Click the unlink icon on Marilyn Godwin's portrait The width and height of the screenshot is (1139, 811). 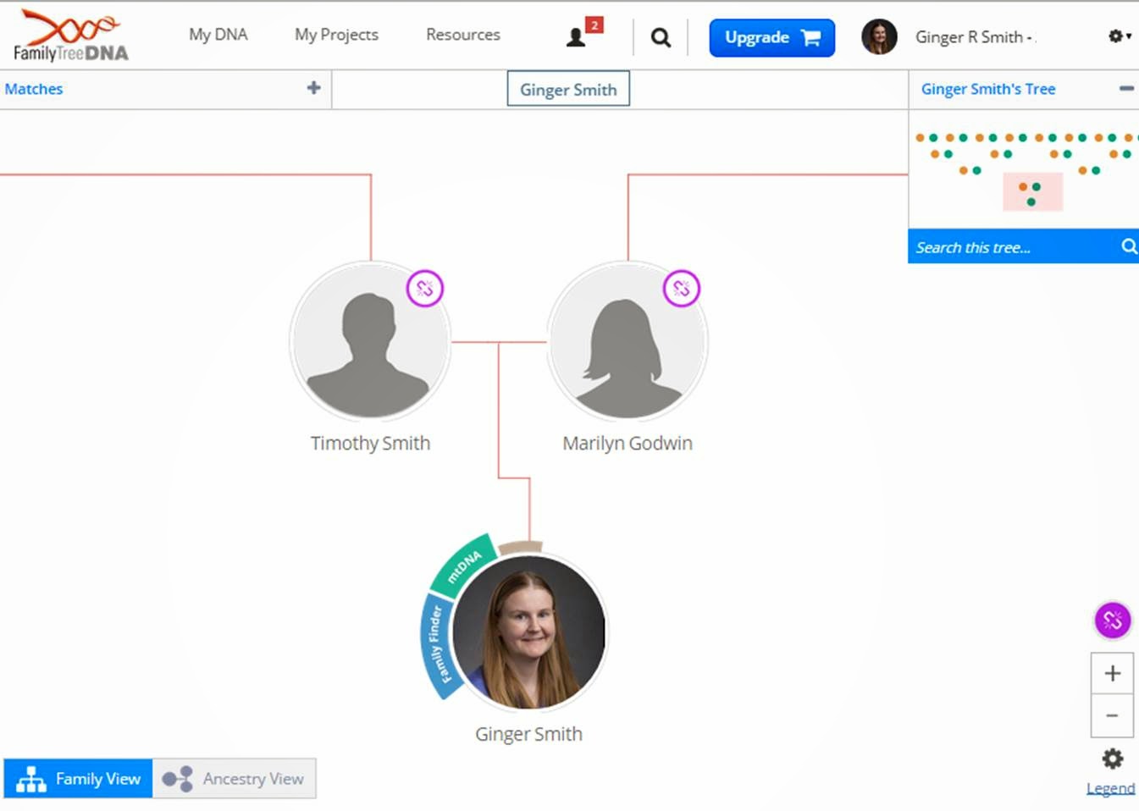point(681,289)
